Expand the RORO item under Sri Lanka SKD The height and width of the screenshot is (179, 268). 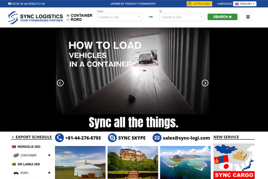tap(49, 173)
